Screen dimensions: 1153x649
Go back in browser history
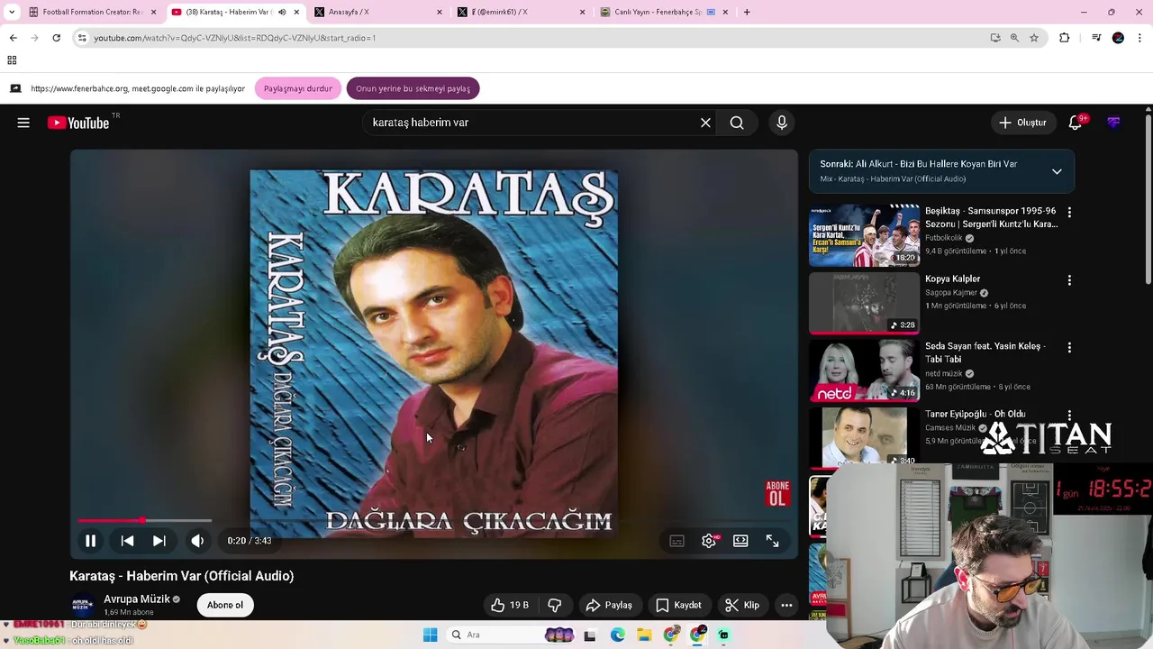tap(13, 38)
